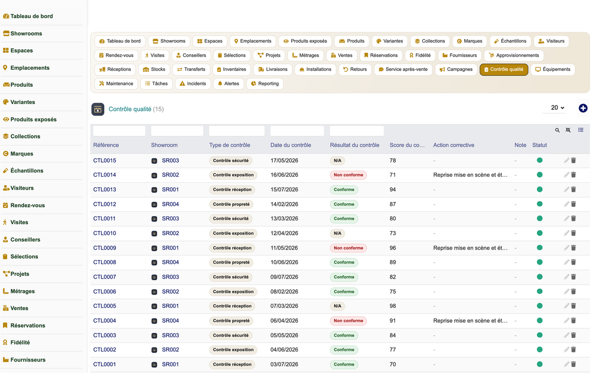Click the showroom icon beside SR001 in CTL0013 row
This screenshot has width=602, height=373.
tap(155, 190)
